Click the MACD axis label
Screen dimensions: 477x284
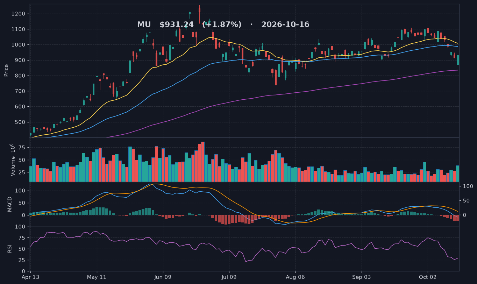coord(10,204)
